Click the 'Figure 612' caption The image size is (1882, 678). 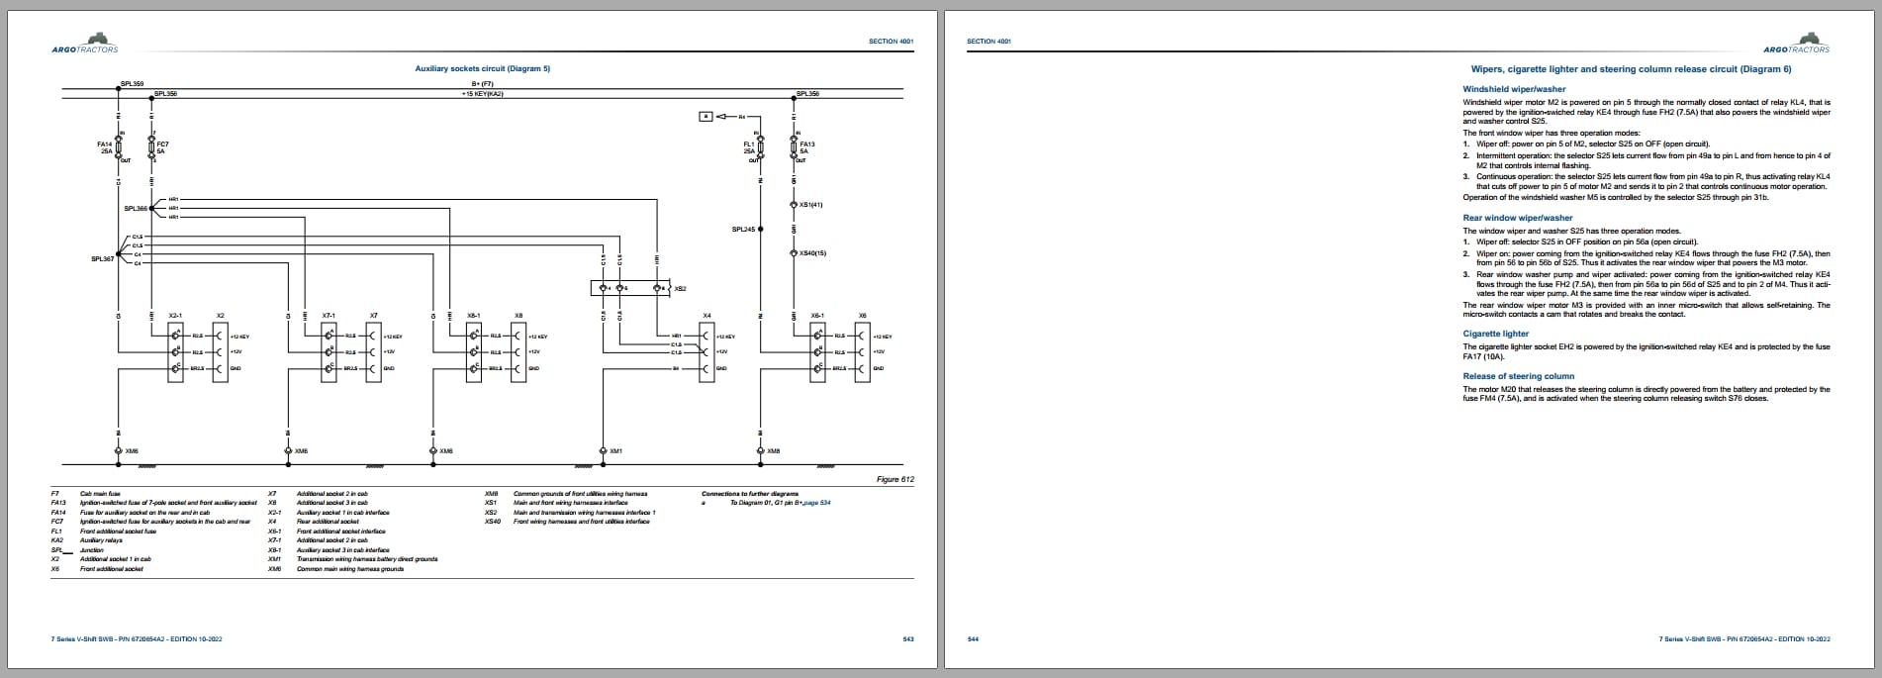[895, 479]
